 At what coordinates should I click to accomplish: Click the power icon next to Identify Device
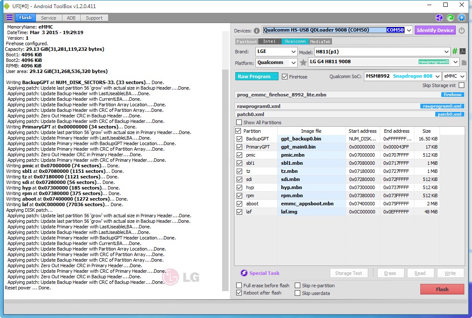pyautogui.click(x=462, y=30)
